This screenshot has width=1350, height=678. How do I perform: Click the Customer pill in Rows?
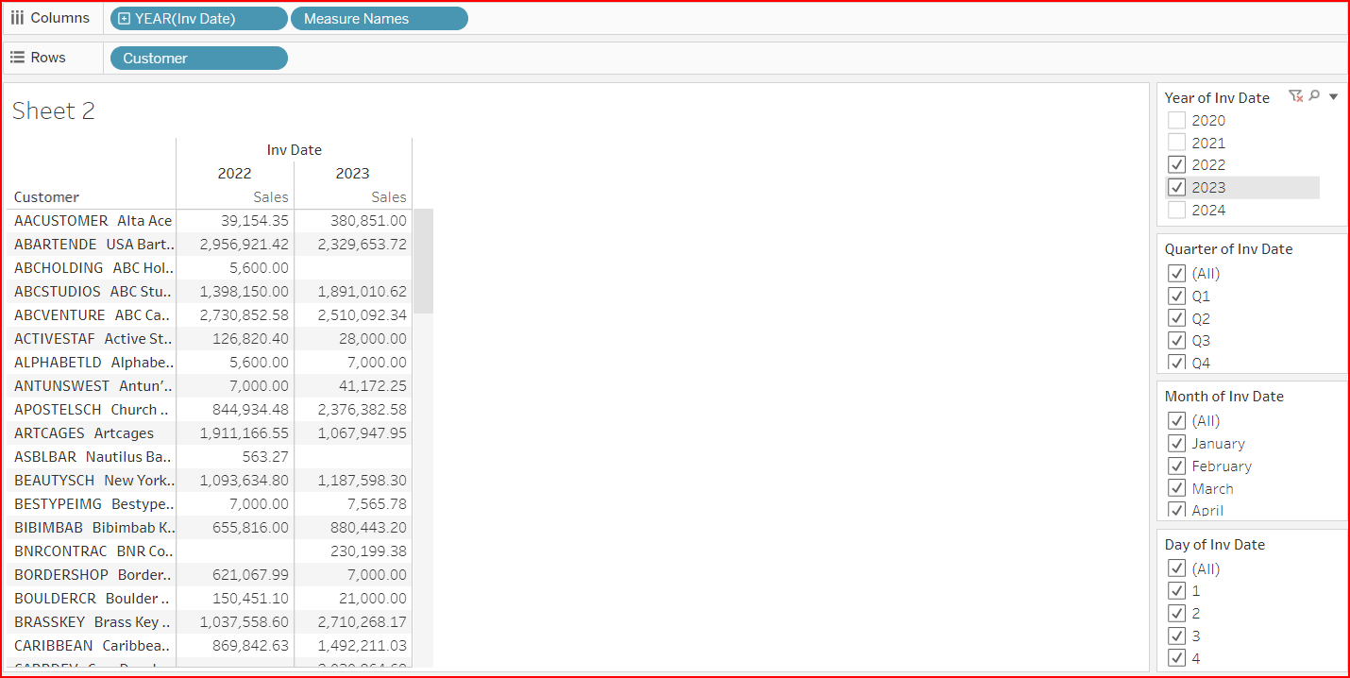(x=198, y=59)
